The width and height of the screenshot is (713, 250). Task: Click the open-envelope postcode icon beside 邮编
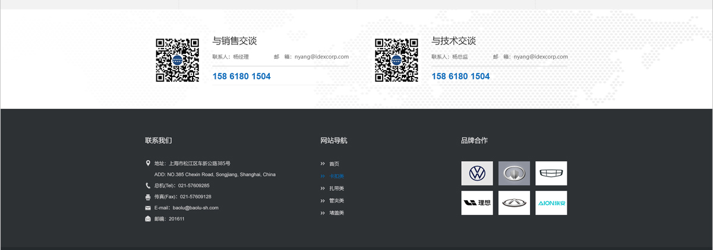(148, 219)
